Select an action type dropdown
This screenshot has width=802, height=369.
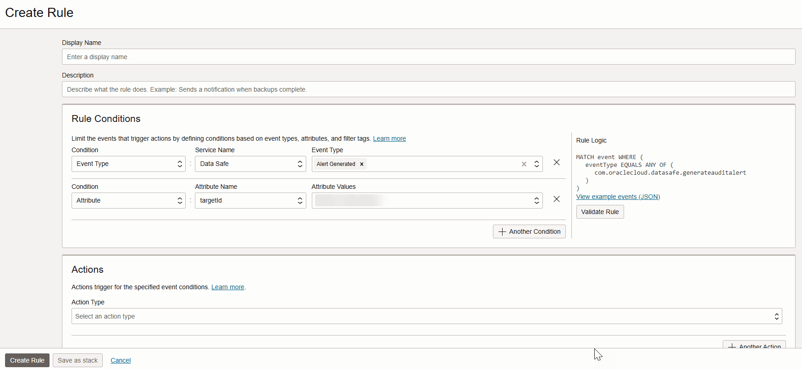pos(426,316)
